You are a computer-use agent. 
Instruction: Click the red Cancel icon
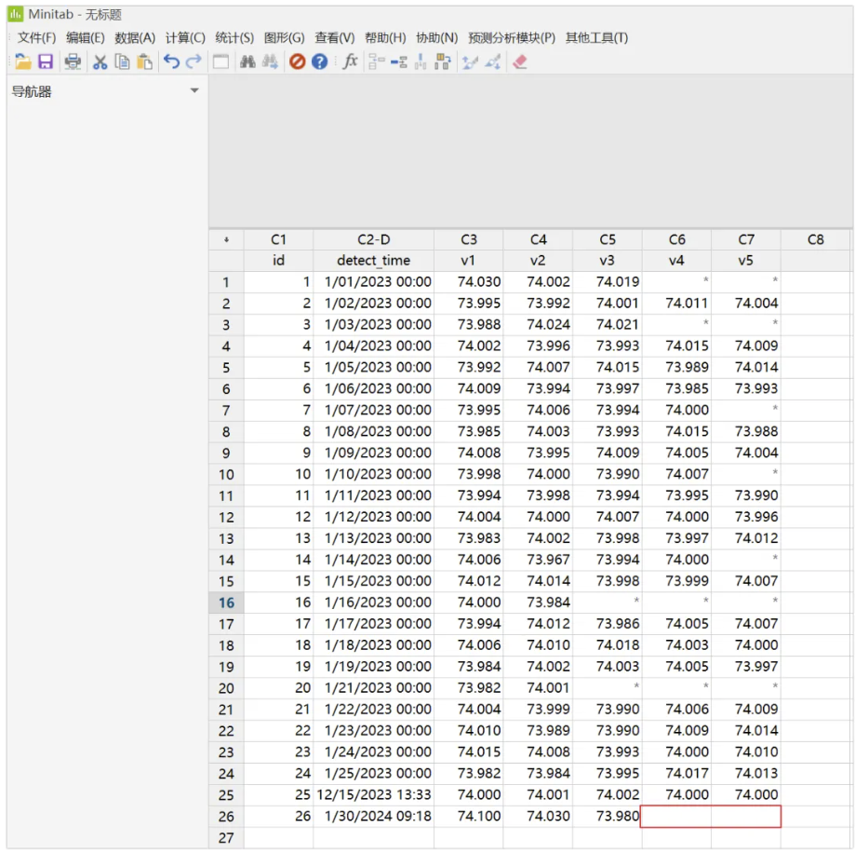(297, 61)
